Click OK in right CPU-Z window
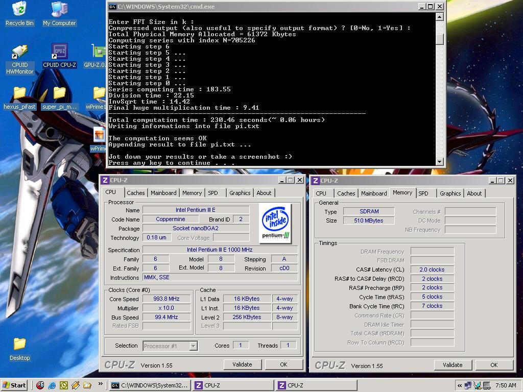The height and width of the screenshot is (392, 523). [x=494, y=365]
